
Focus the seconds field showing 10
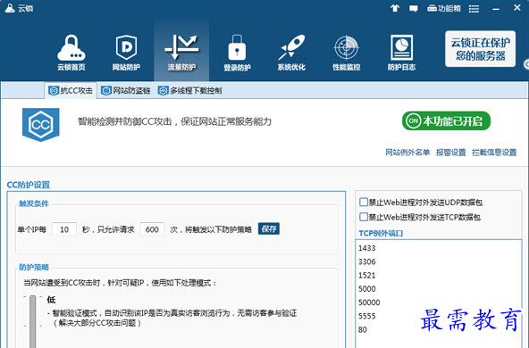coord(64,229)
